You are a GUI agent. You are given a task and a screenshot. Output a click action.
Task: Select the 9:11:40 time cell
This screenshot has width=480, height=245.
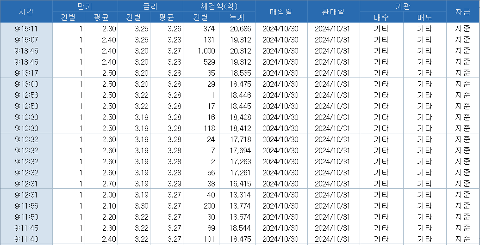[x=26, y=239]
